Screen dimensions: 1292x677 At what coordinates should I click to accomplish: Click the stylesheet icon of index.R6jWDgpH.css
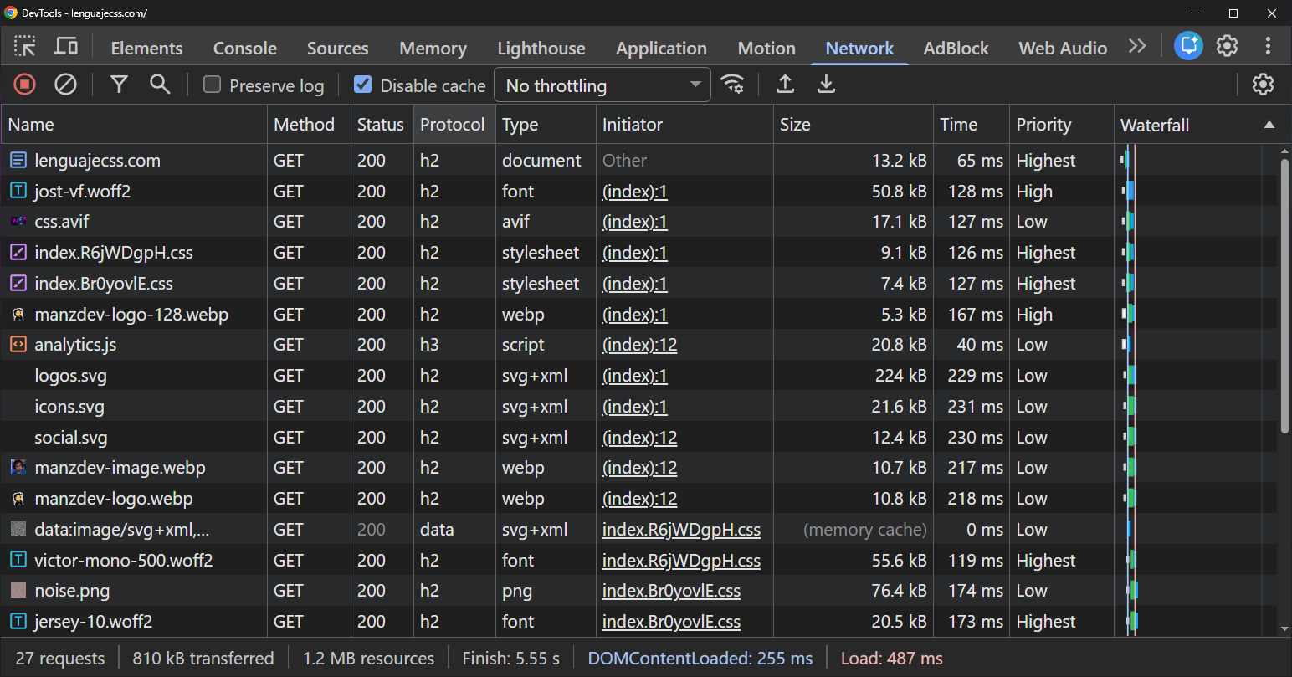click(18, 252)
